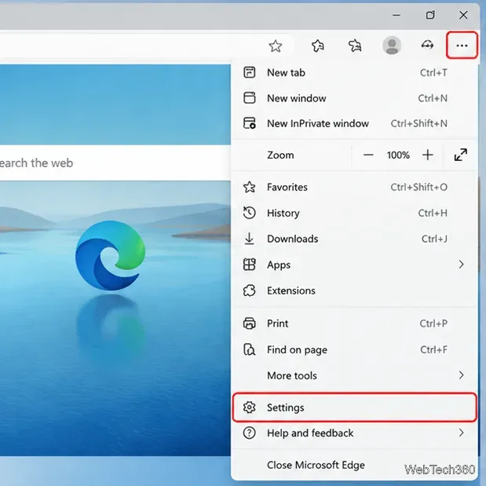Enter full screen via zoom expand icon
486x486 pixels.
tap(461, 155)
